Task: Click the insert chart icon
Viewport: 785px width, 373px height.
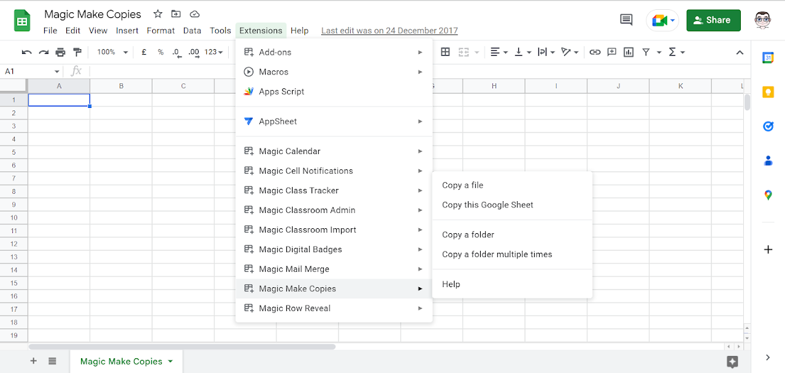Action: (x=629, y=52)
